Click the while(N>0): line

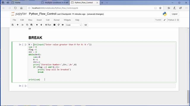[35, 54]
